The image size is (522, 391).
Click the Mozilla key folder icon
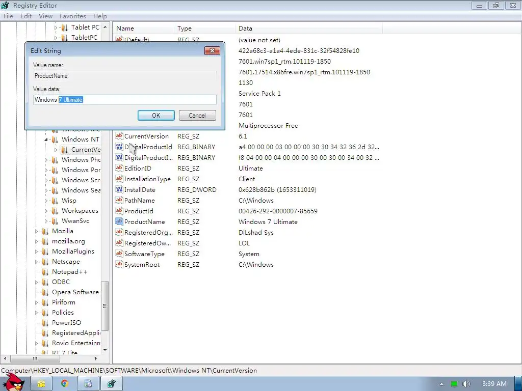coord(45,231)
